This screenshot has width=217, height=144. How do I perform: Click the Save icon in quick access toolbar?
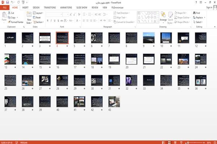click(x=8, y=3)
